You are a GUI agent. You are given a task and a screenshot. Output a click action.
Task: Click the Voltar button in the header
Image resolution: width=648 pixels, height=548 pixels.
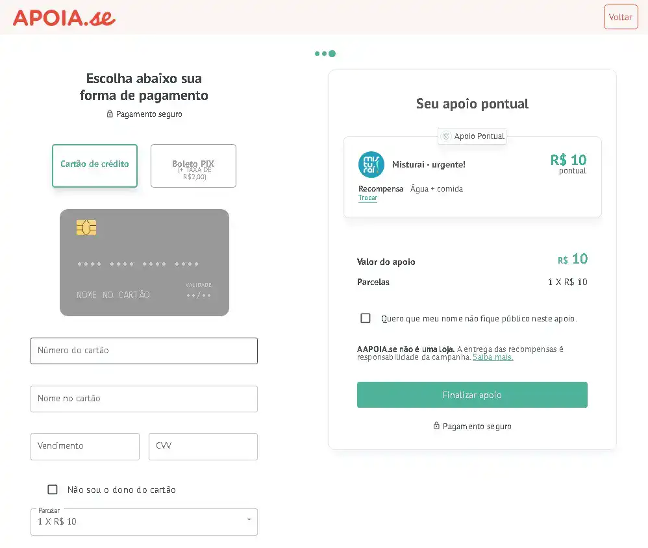[x=620, y=17]
